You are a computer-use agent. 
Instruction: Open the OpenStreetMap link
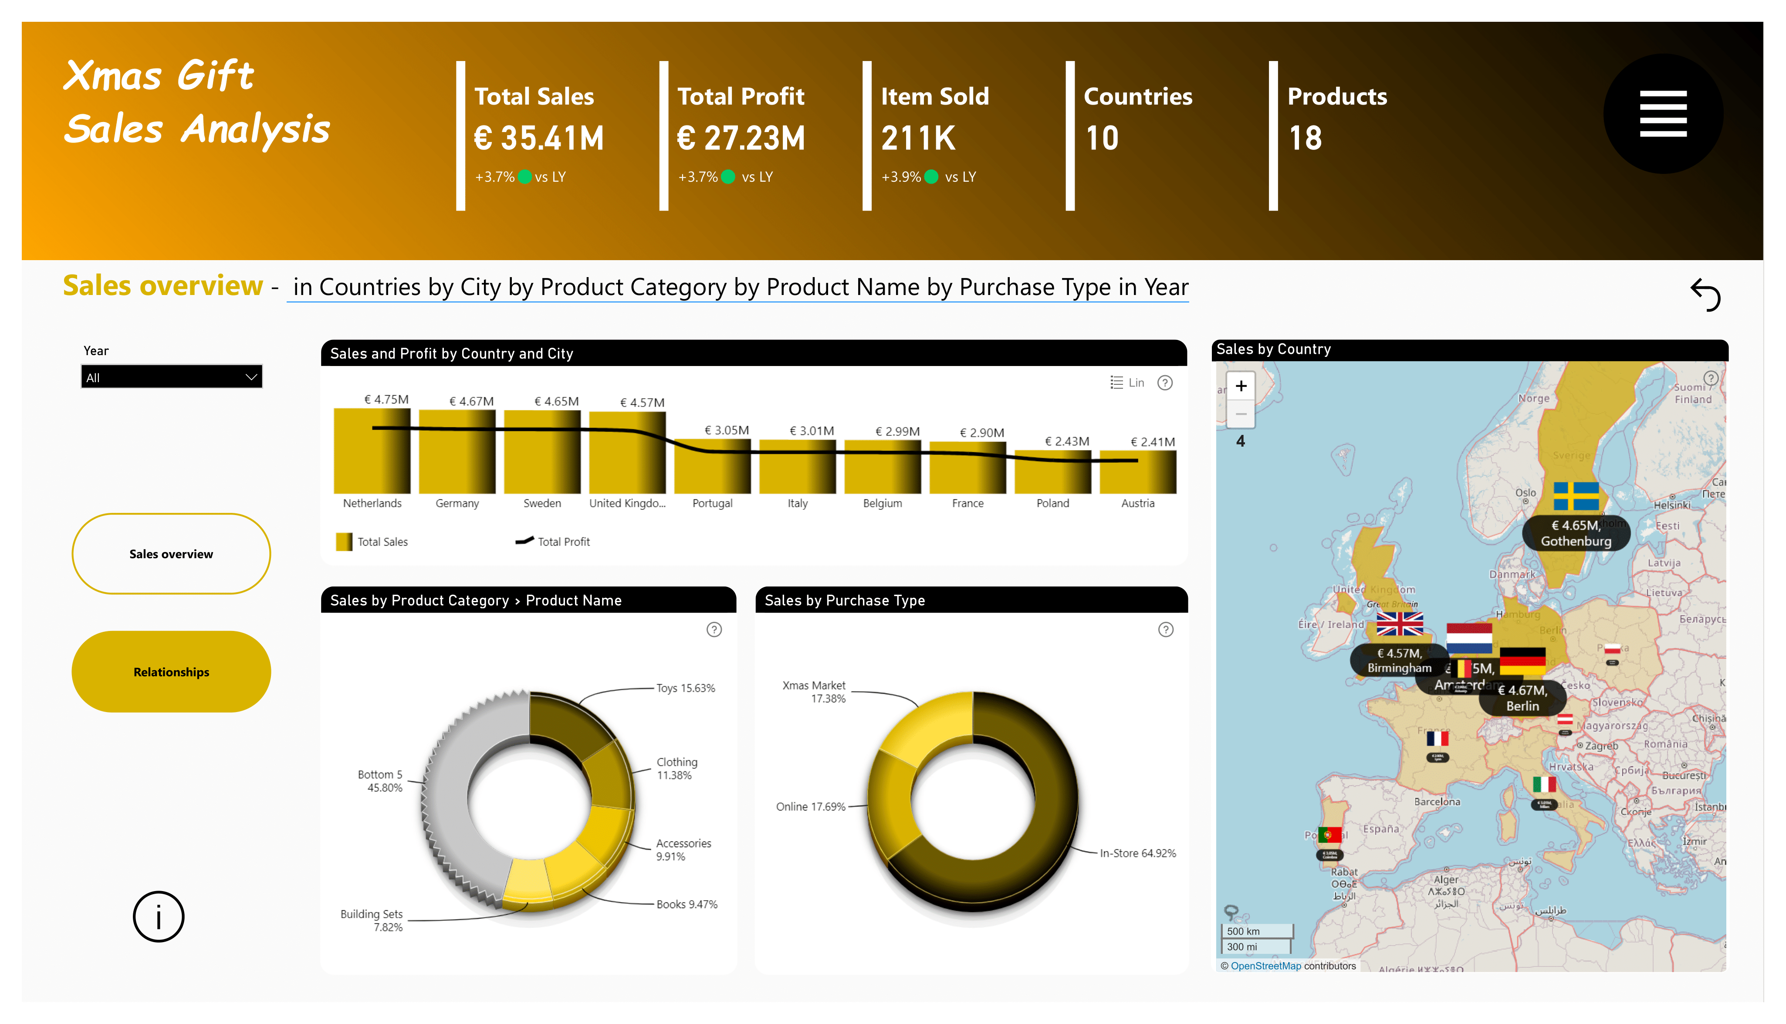(1265, 966)
